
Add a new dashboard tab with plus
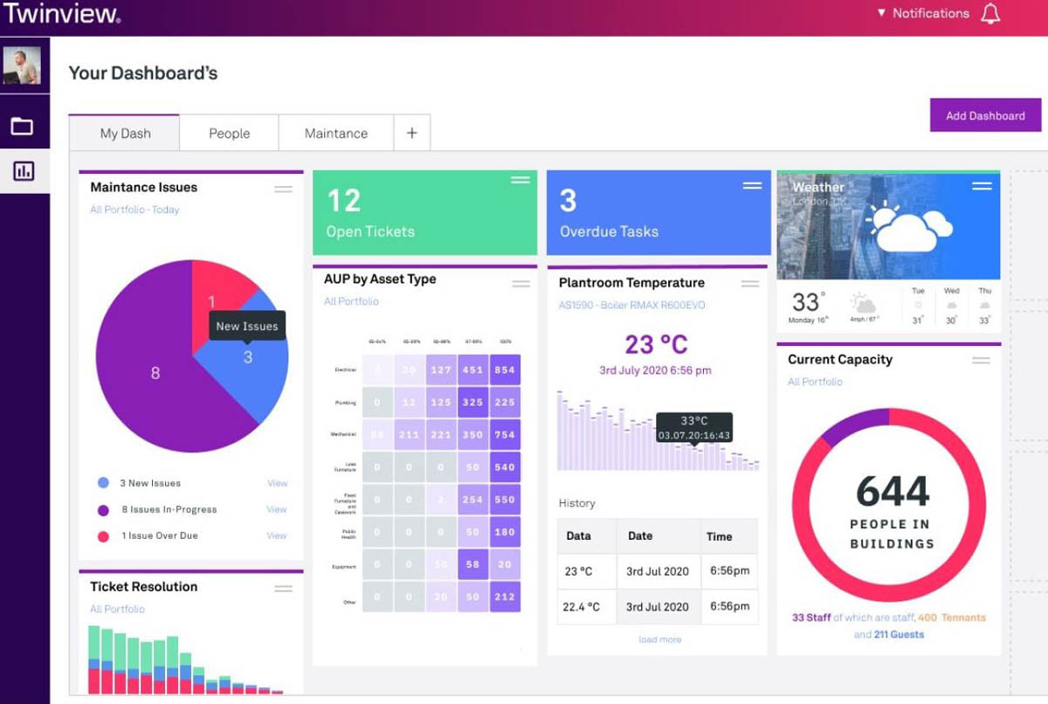coord(412,133)
